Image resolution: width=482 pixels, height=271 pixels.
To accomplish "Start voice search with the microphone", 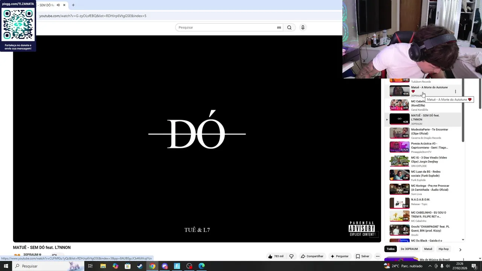I will click(303, 27).
